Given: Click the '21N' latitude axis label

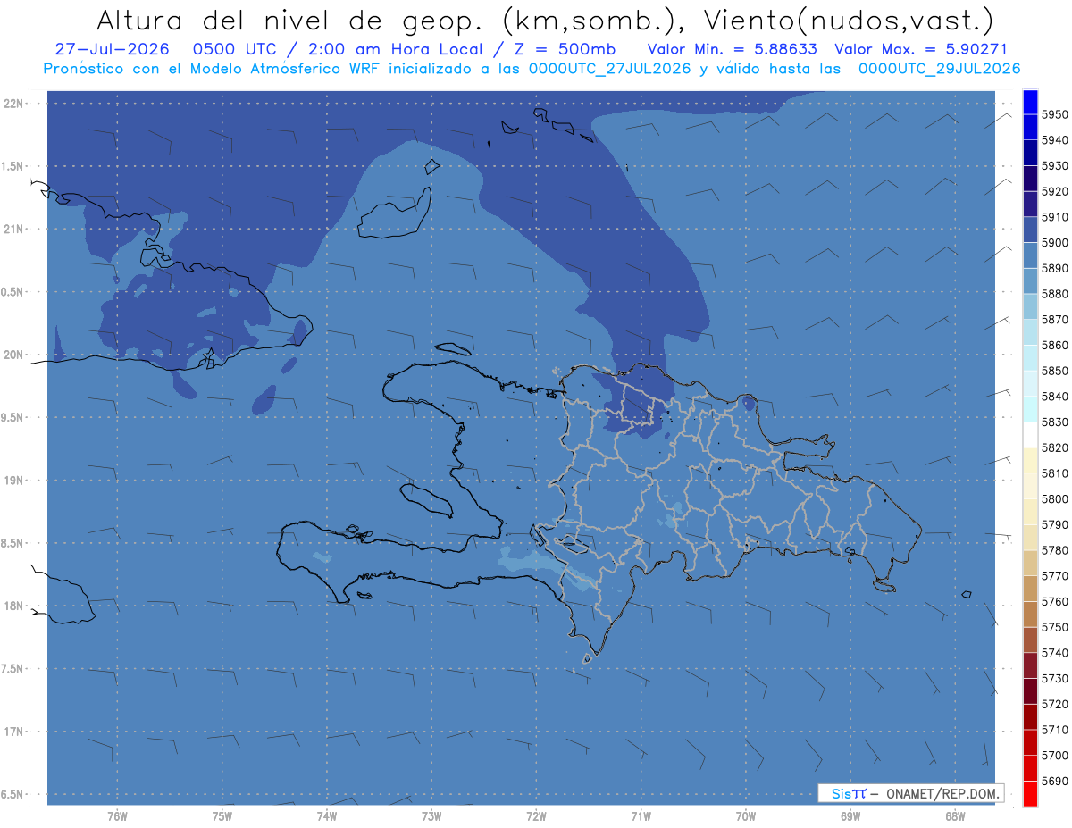Looking at the screenshot, I should (x=13, y=230).
